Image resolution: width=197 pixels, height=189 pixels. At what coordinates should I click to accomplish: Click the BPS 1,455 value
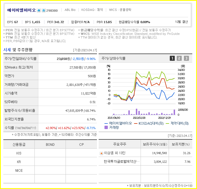33,22
